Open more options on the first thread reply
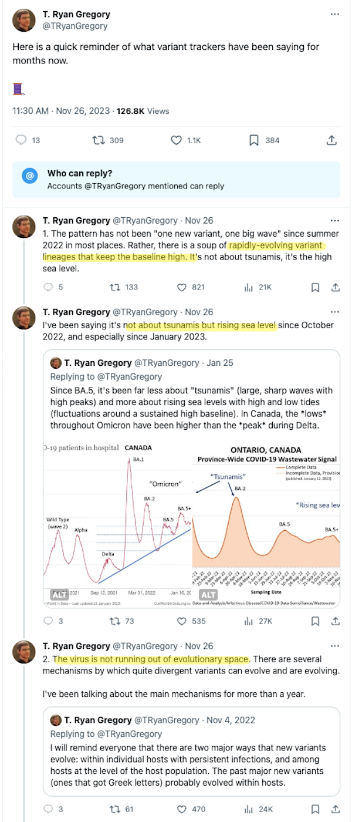Image resolution: width=352 pixels, height=822 pixels. point(334,221)
